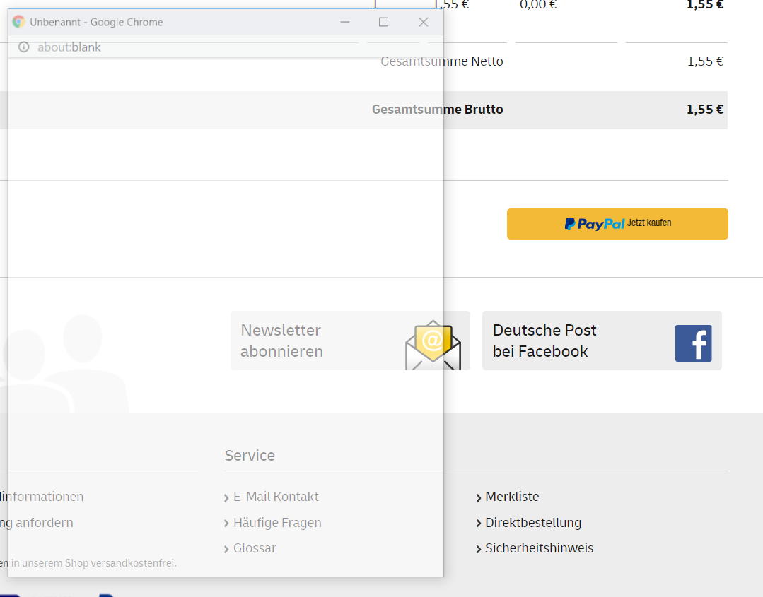Click the Newsletter abonnieren tile
This screenshot has height=597, width=763.
[x=350, y=341]
